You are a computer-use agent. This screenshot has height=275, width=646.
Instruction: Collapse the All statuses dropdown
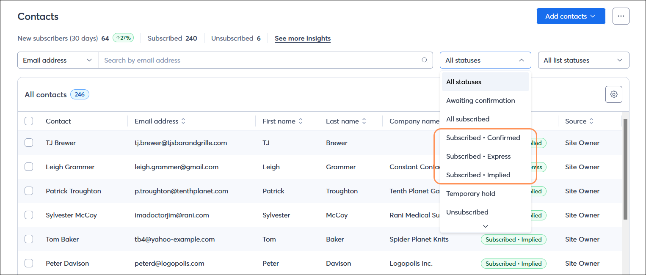(485, 60)
